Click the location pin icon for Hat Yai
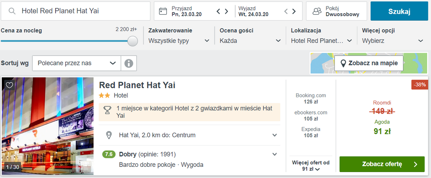The image size is (431, 178). pyautogui.click(x=109, y=135)
